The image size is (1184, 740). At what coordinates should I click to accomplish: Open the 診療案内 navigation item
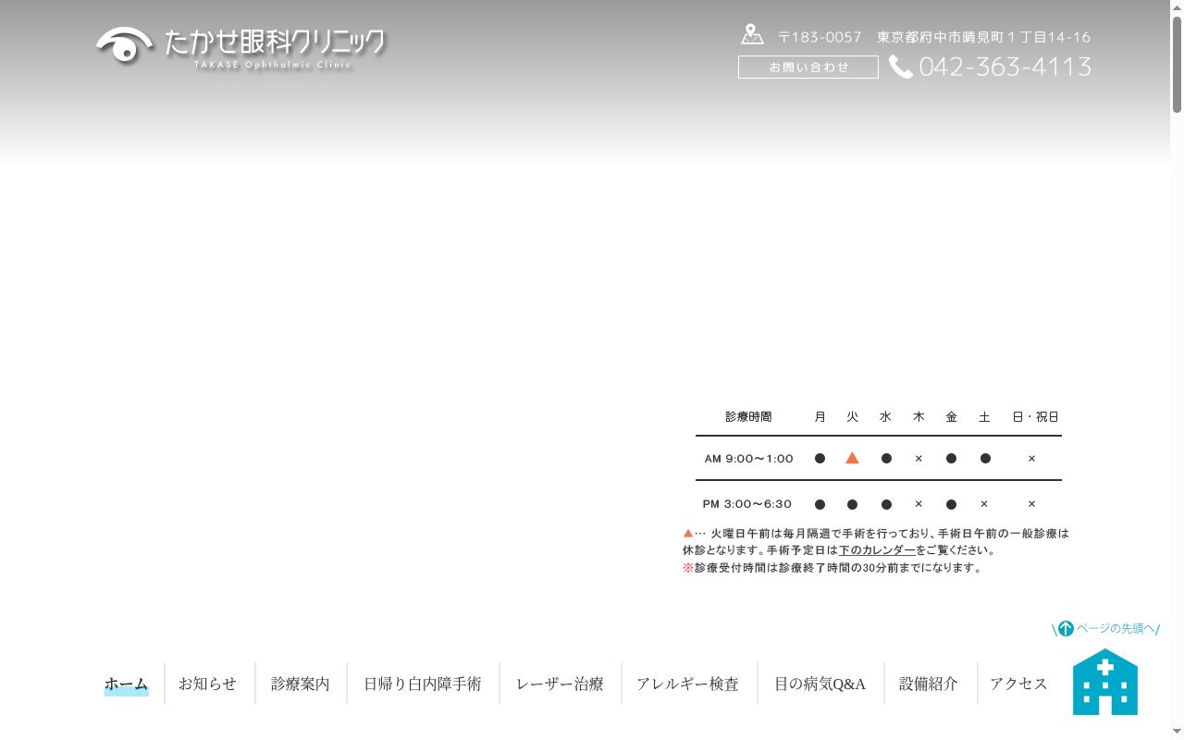301,684
